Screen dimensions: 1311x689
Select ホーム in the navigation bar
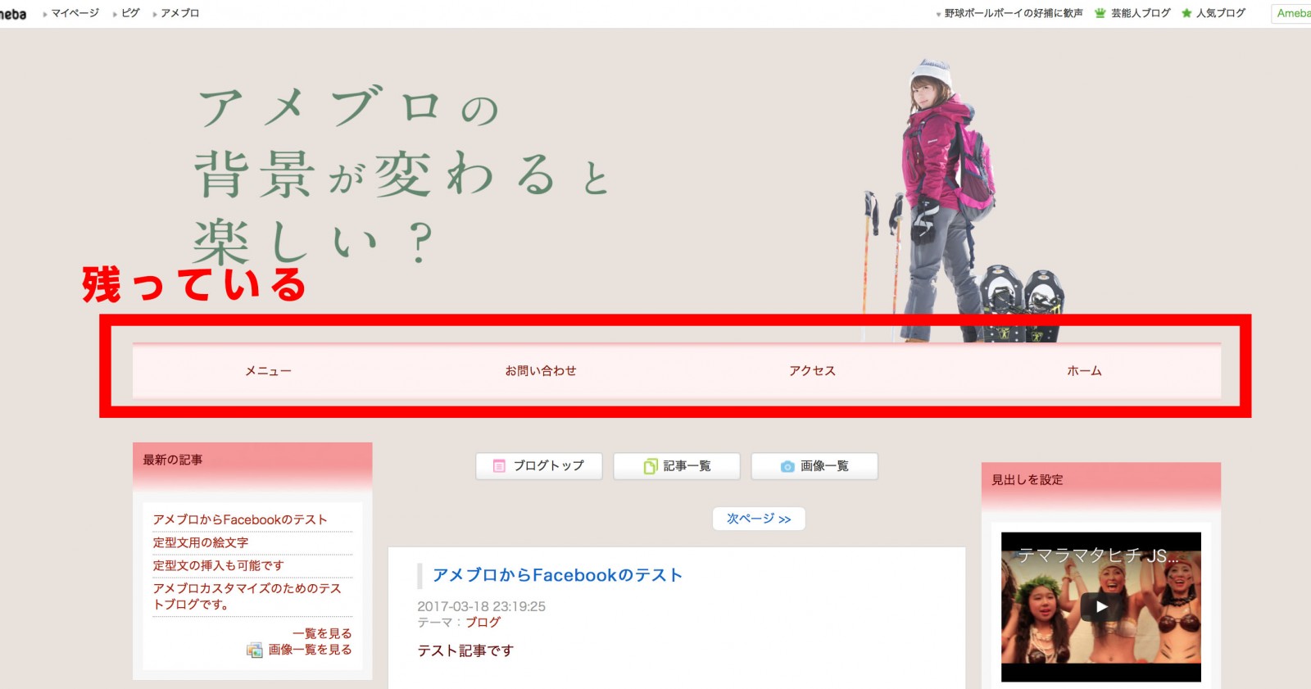[x=1084, y=371]
